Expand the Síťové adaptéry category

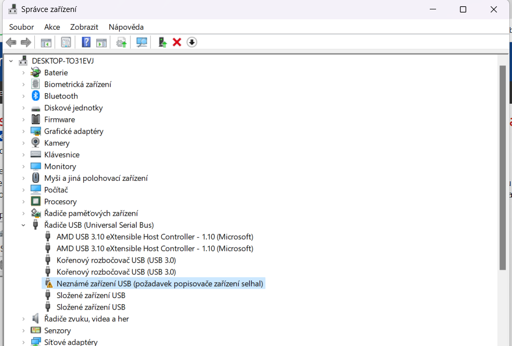pyautogui.click(x=23, y=342)
